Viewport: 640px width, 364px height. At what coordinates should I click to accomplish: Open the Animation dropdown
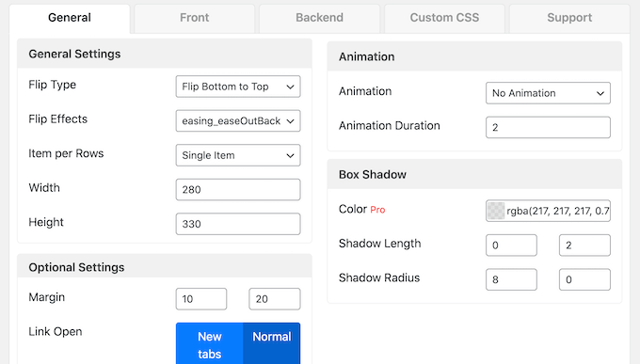pos(548,93)
